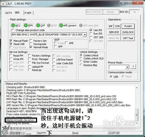Open the CRT Tool button
The width and height of the screenshot is (145, 137).
point(128,38)
